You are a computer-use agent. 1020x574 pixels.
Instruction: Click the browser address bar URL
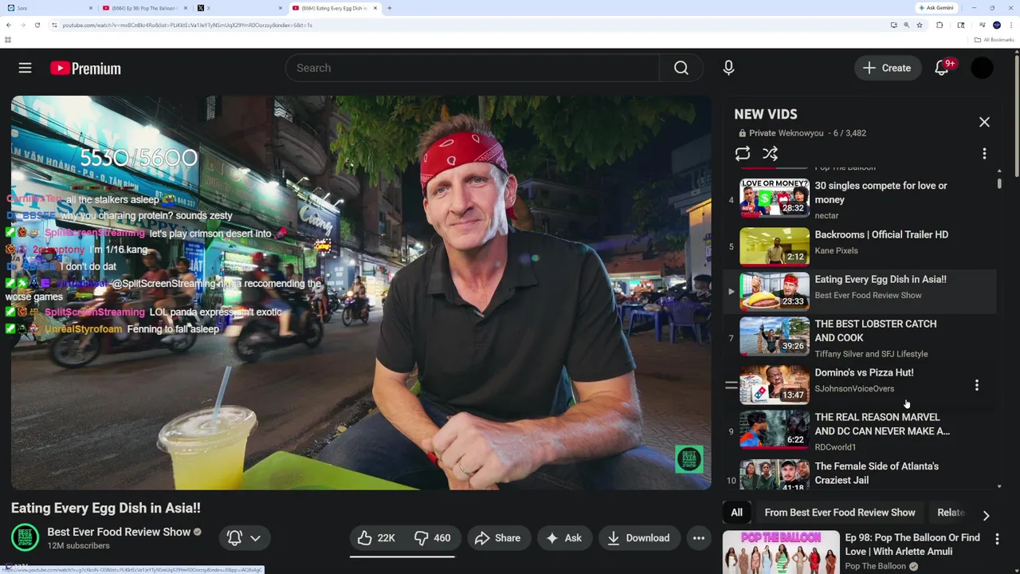[186, 25]
